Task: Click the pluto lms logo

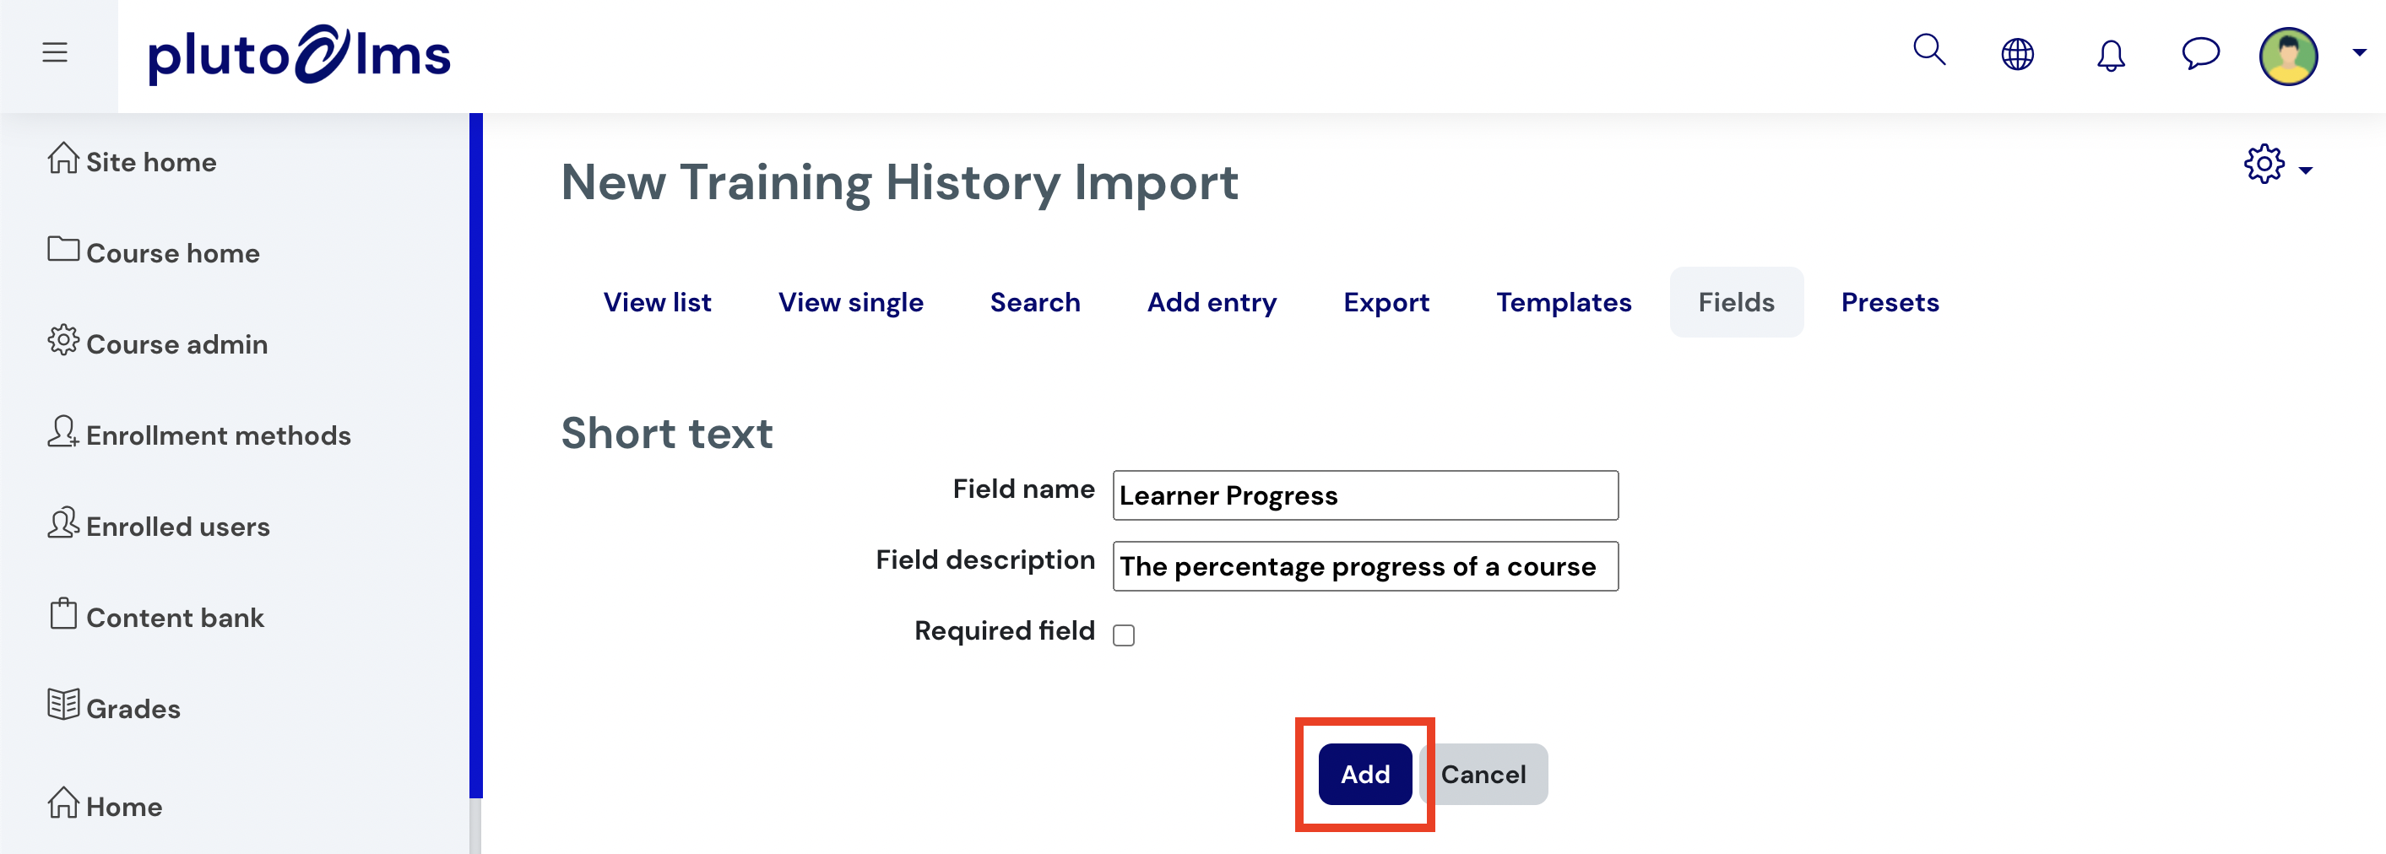Action: pos(299,55)
